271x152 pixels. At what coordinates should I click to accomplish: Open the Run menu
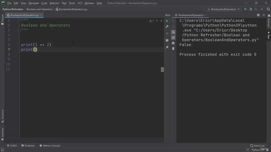click(64, 3)
